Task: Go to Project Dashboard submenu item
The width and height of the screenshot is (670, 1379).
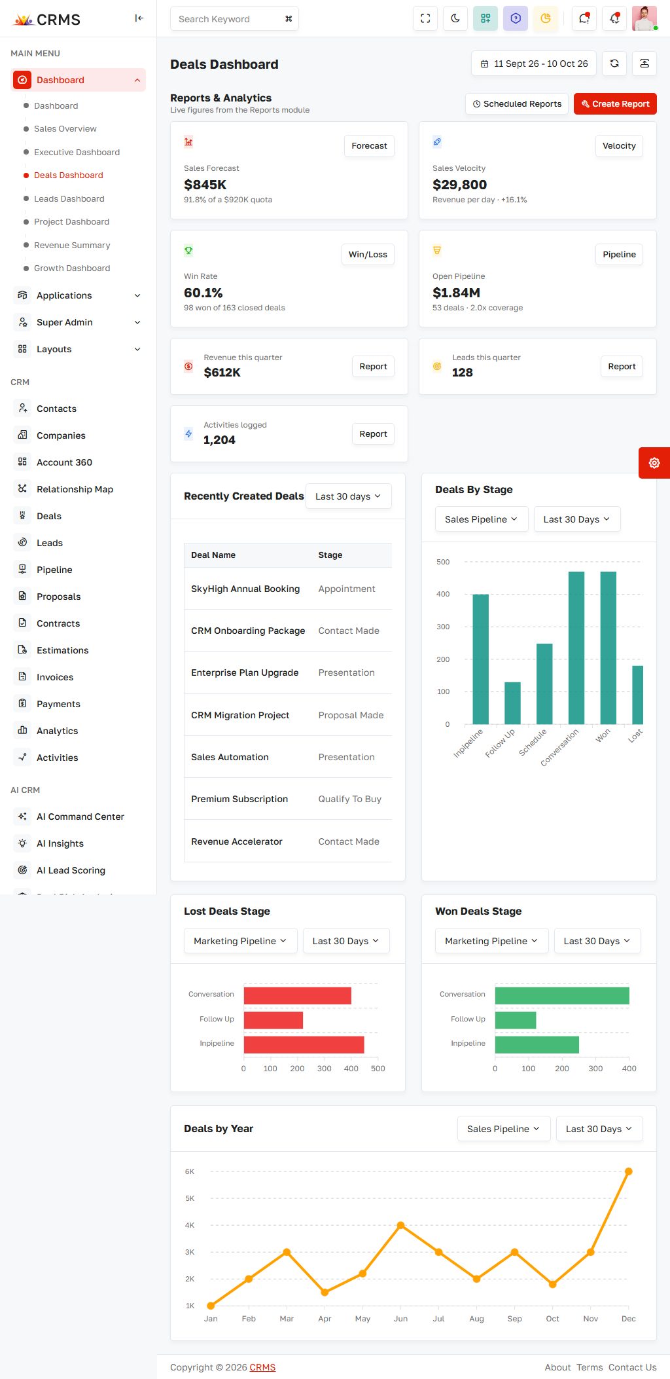Action: point(71,222)
